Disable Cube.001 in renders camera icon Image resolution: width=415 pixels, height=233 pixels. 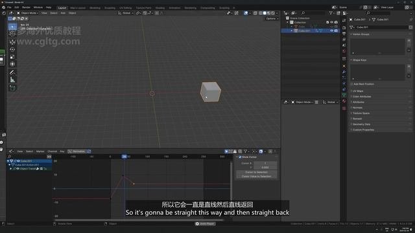[x=336, y=30]
